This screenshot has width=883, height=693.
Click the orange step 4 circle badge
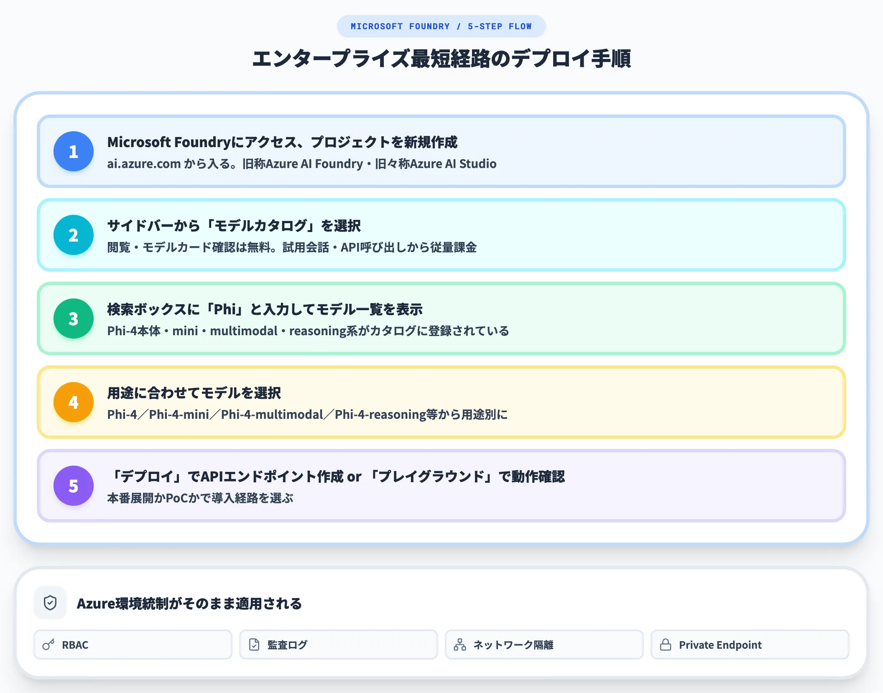pos(74,402)
